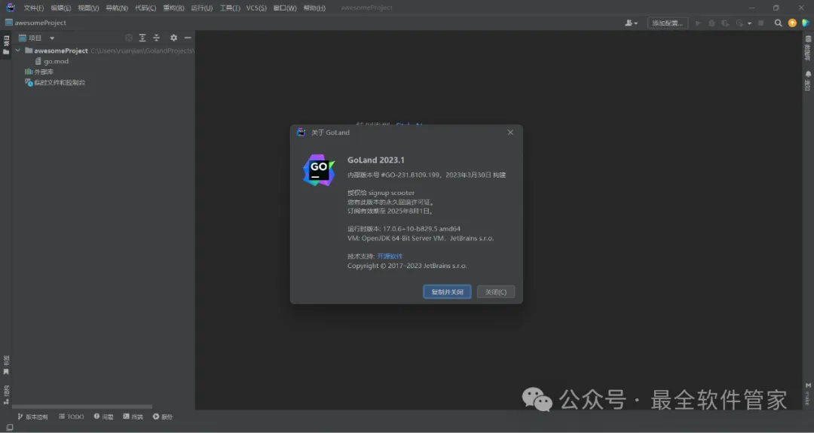The width and height of the screenshot is (814, 433).
Task: Click the collapse all icon in project panel
Action: pyautogui.click(x=156, y=38)
